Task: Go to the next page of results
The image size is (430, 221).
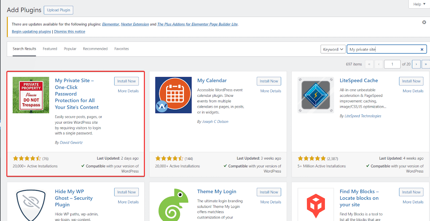Action: tap(416, 64)
